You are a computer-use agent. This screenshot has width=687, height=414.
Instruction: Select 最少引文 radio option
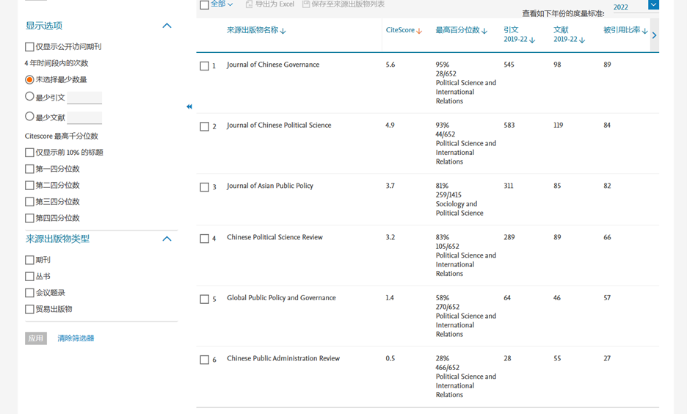click(x=29, y=96)
